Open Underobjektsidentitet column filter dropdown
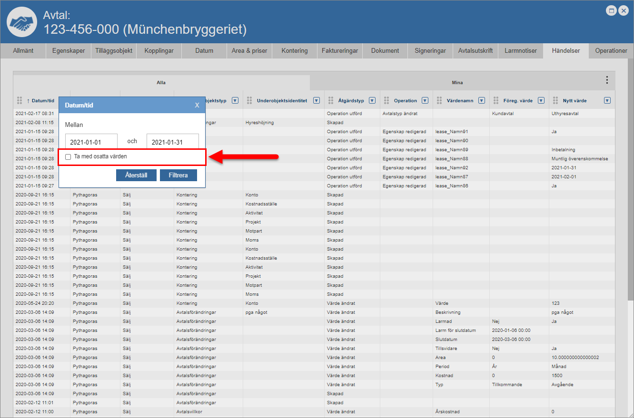This screenshot has width=634, height=418. pyautogui.click(x=316, y=100)
